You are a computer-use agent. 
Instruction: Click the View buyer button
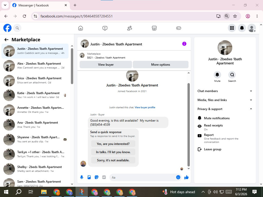coord(106,64)
